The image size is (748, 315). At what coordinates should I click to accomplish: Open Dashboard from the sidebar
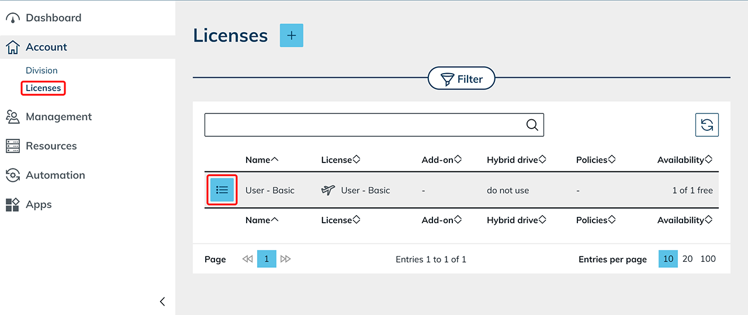[x=53, y=18]
